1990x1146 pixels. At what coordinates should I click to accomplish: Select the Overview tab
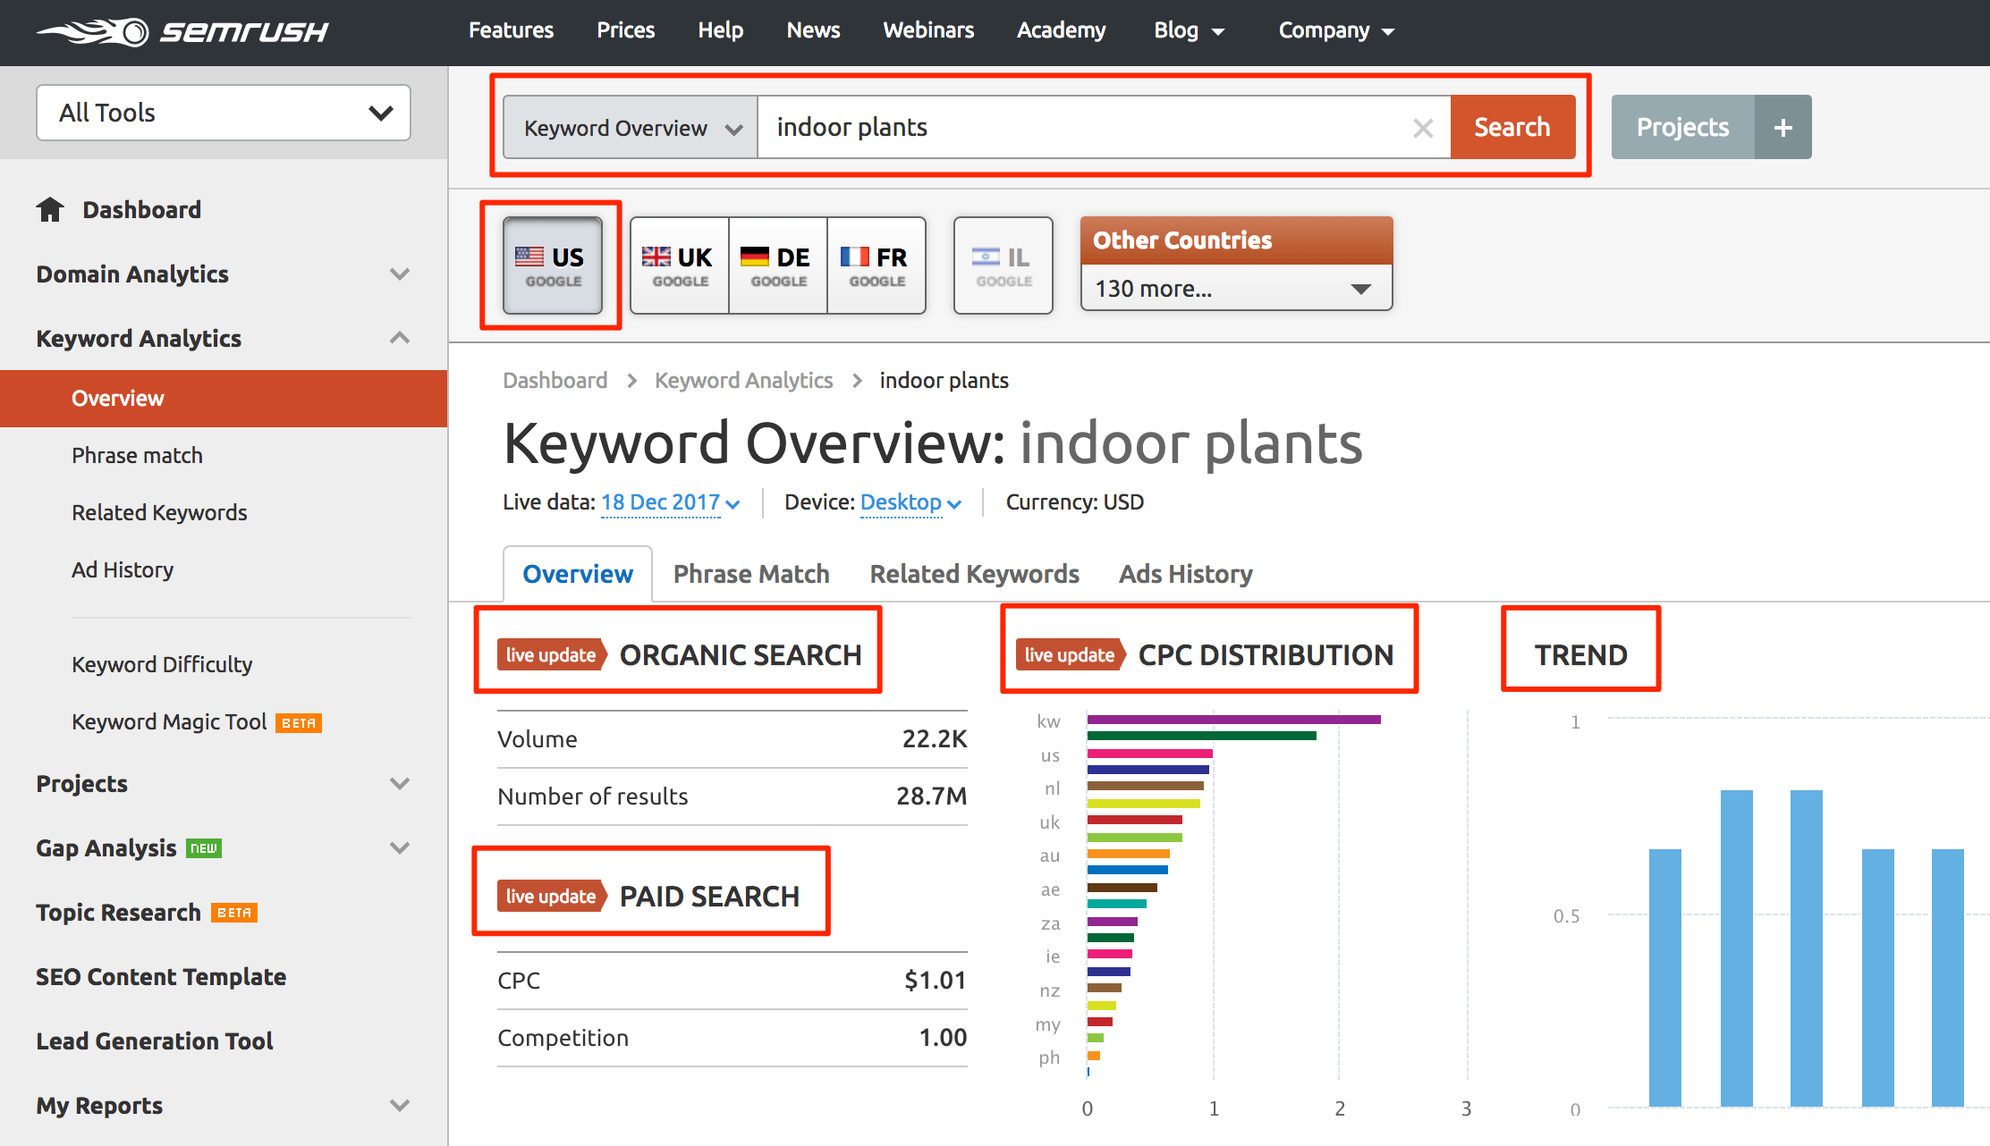pos(578,574)
